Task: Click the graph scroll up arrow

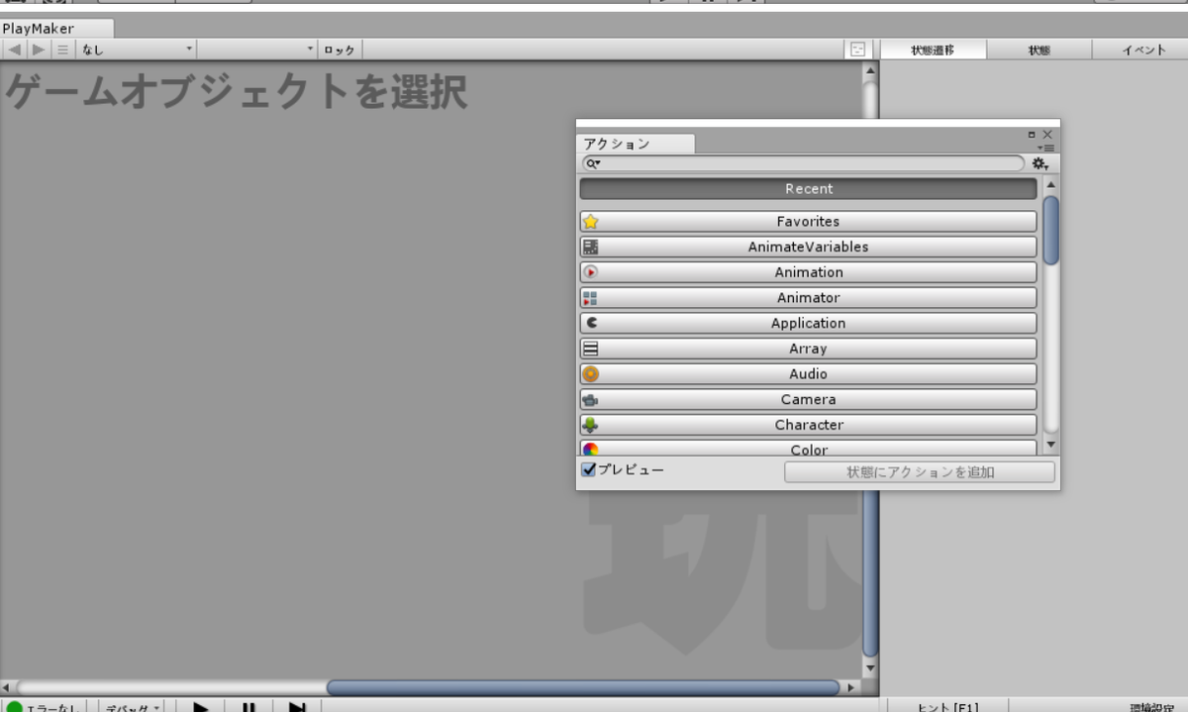Action: click(x=870, y=70)
